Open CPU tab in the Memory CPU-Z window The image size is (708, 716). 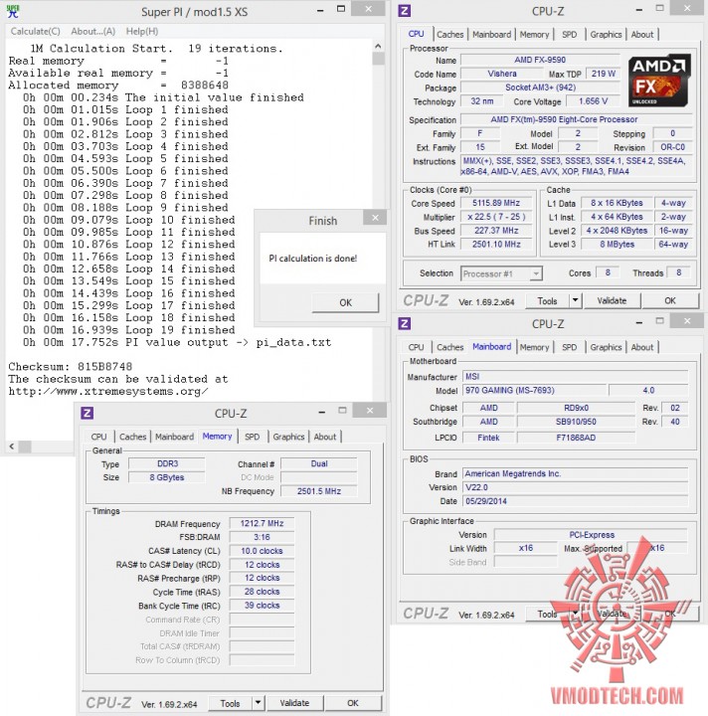click(98, 437)
